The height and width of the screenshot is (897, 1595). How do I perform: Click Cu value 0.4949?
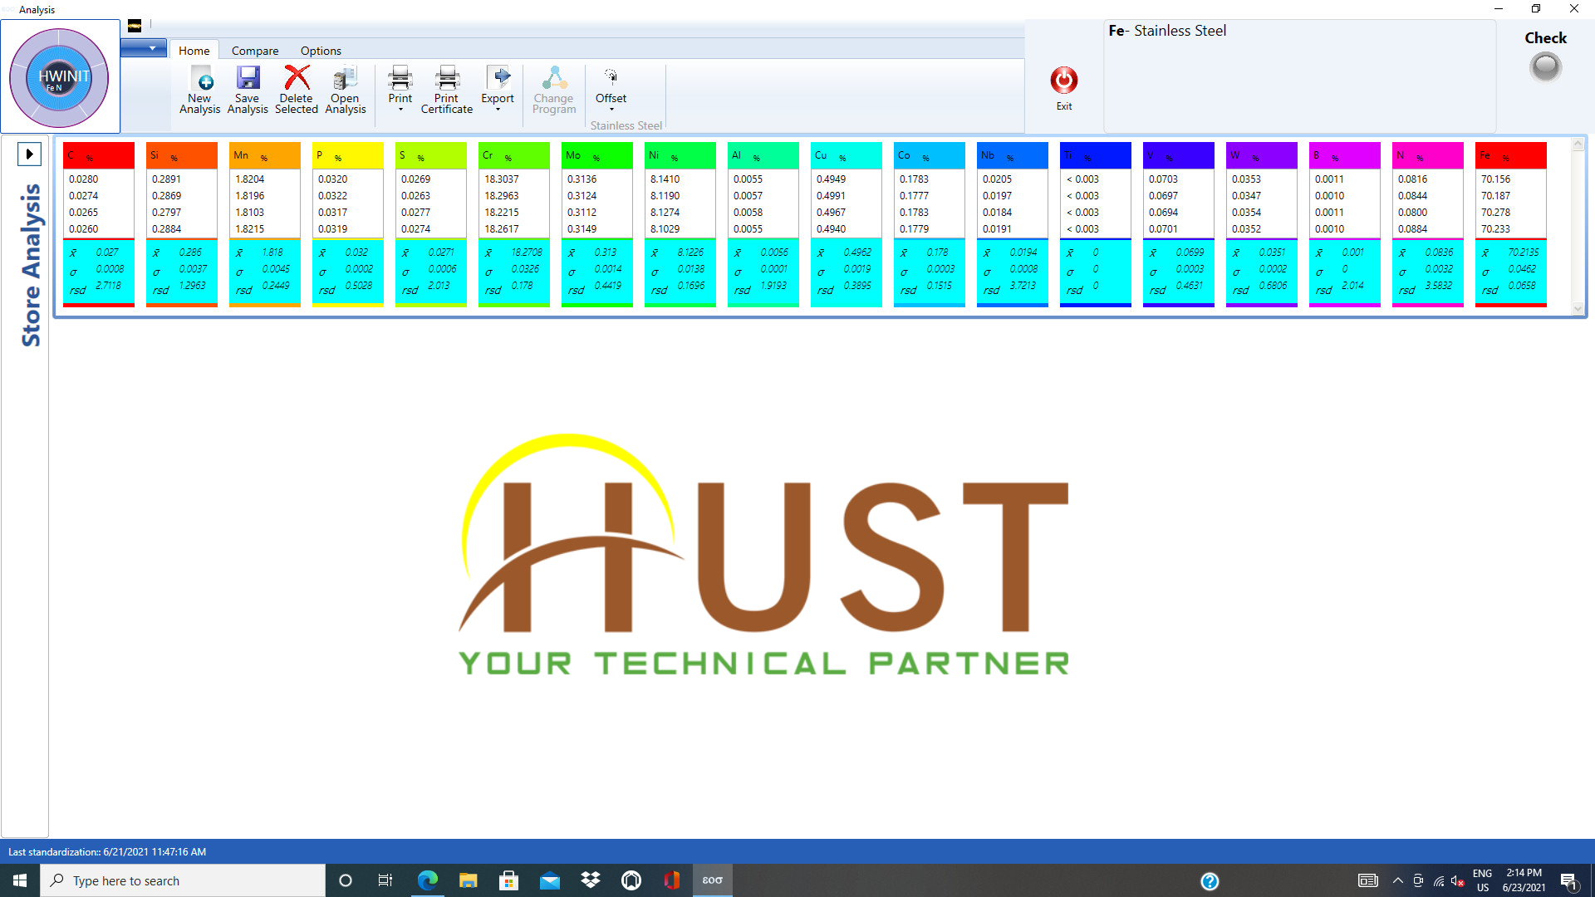(x=831, y=179)
